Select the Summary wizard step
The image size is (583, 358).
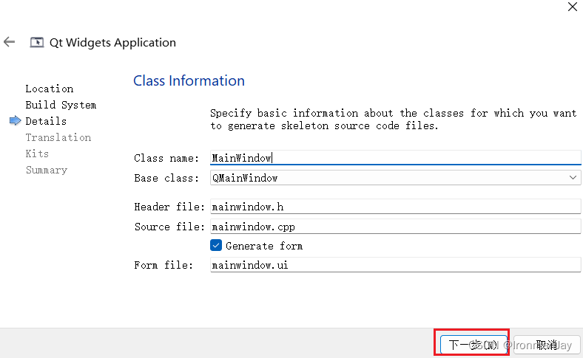(x=47, y=170)
